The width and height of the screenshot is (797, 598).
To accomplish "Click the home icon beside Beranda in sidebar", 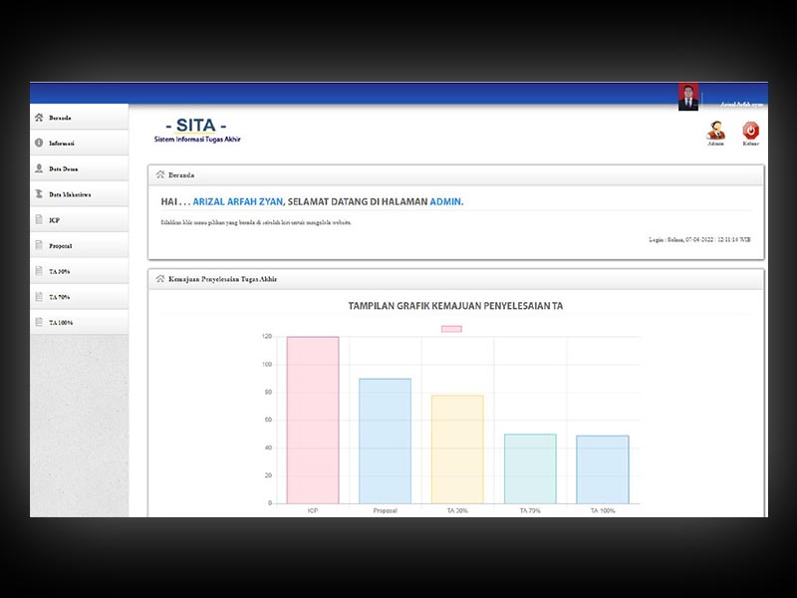I will tap(39, 118).
